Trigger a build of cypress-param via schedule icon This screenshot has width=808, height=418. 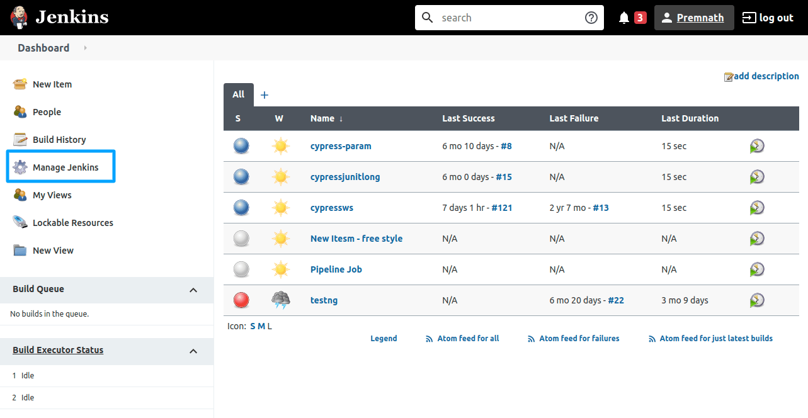[756, 145]
